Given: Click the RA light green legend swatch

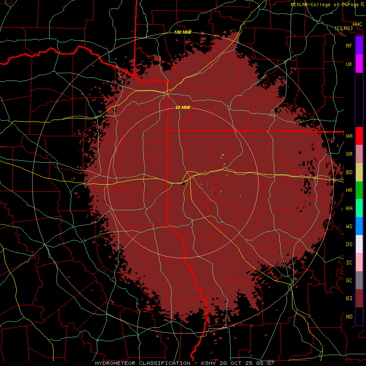Looking at the screenshot, I should click(x=359, y=208).
